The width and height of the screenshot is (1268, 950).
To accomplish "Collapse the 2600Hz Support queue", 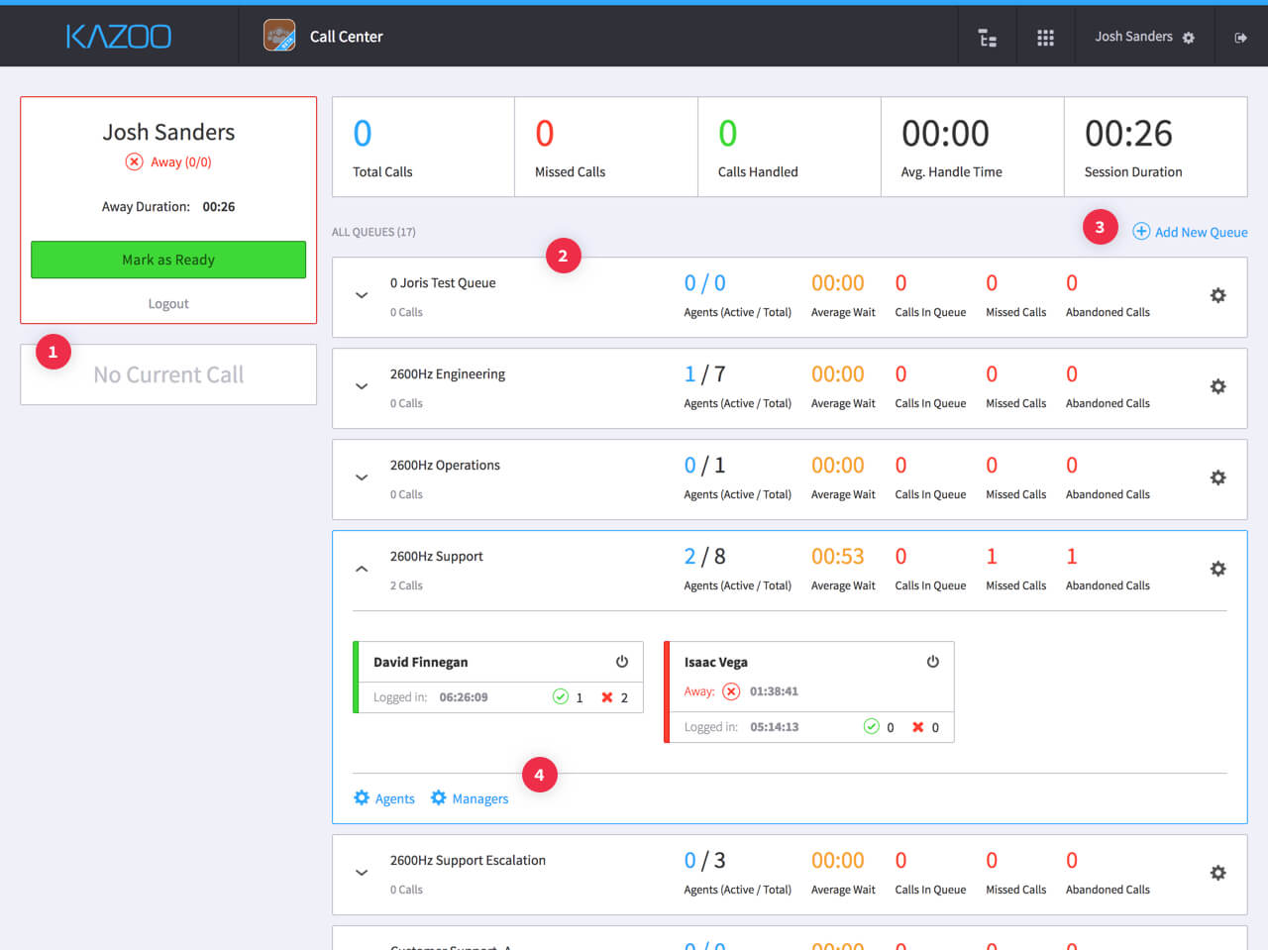I will tap(362, 569).
